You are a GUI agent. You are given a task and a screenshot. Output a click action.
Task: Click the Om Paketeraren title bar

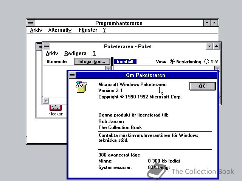(x=146, y=75)
